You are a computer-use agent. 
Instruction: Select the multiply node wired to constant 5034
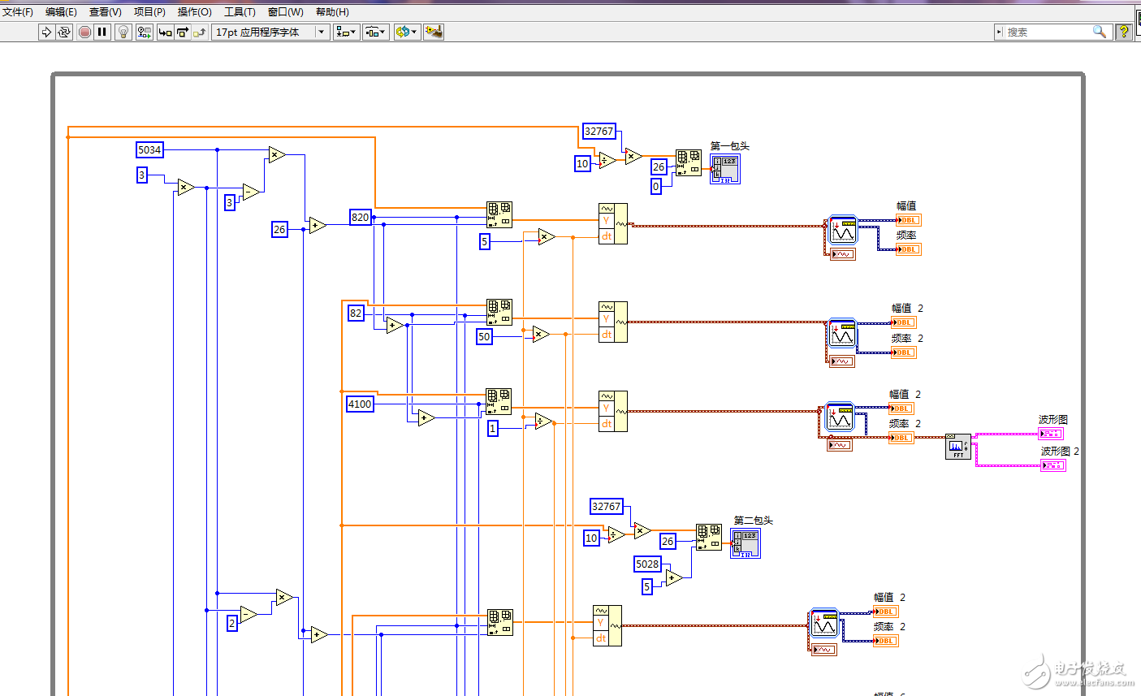pyautogui.click(x=277, y=154)
